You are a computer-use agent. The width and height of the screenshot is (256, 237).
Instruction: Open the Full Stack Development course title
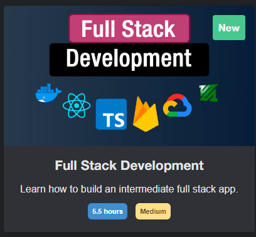click(129, 166)
